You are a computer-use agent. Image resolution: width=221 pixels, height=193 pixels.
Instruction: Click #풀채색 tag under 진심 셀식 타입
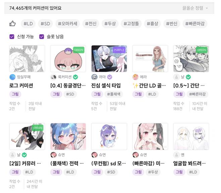pyautogui.click(x=114, y=94)
